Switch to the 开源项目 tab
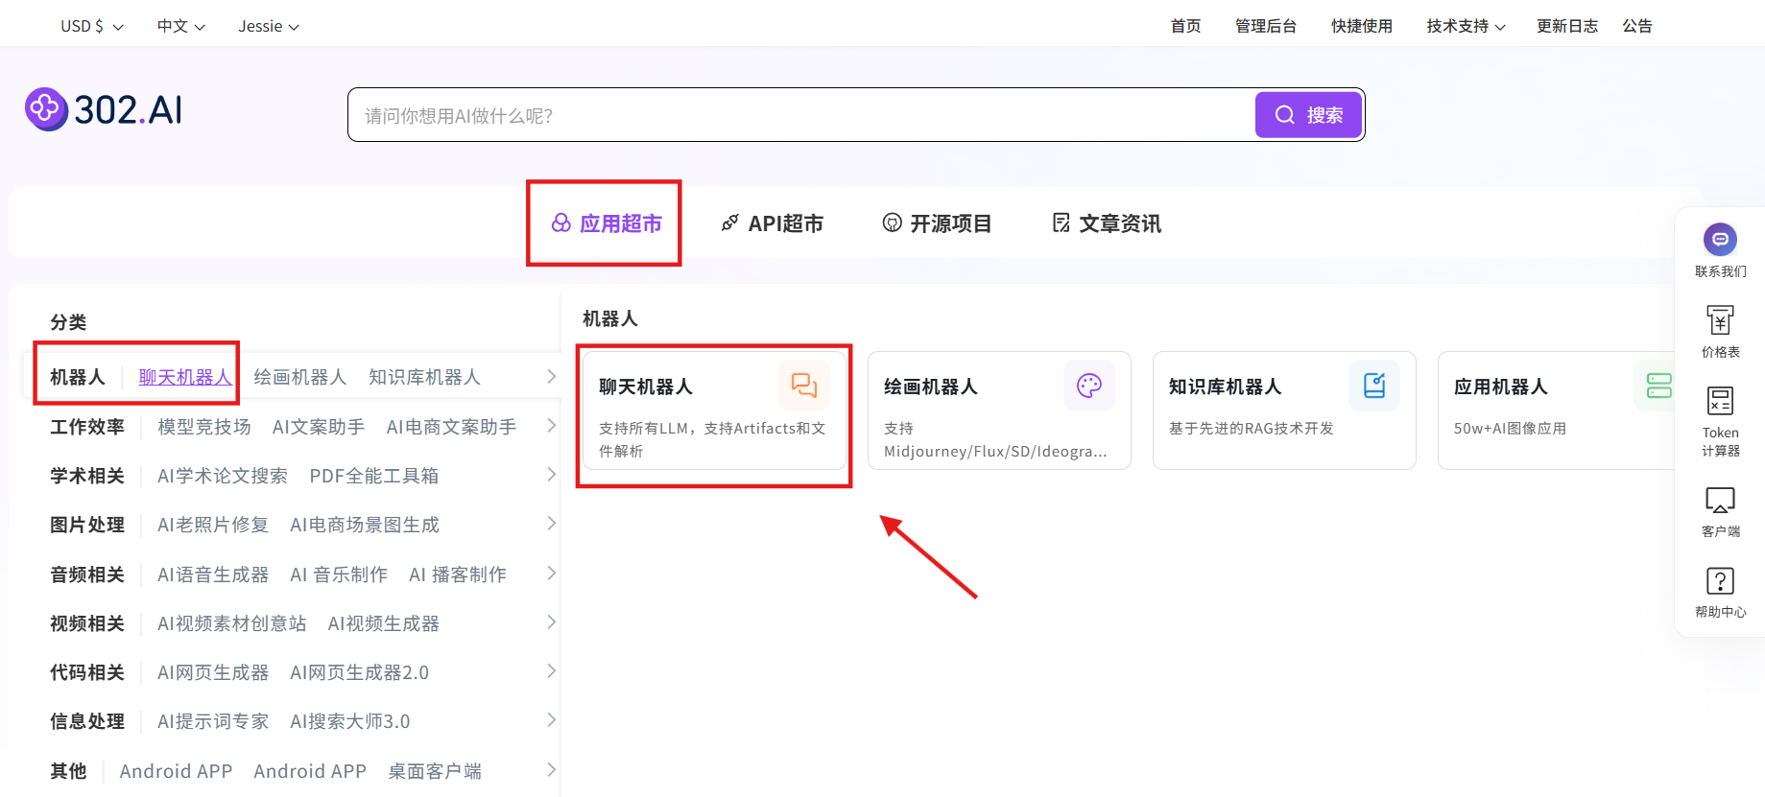This screenshot has height=797, width=1765. [937, 223]
